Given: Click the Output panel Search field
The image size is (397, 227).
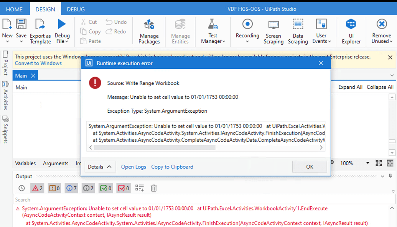Looking at the screenshot, I should 115,199.
